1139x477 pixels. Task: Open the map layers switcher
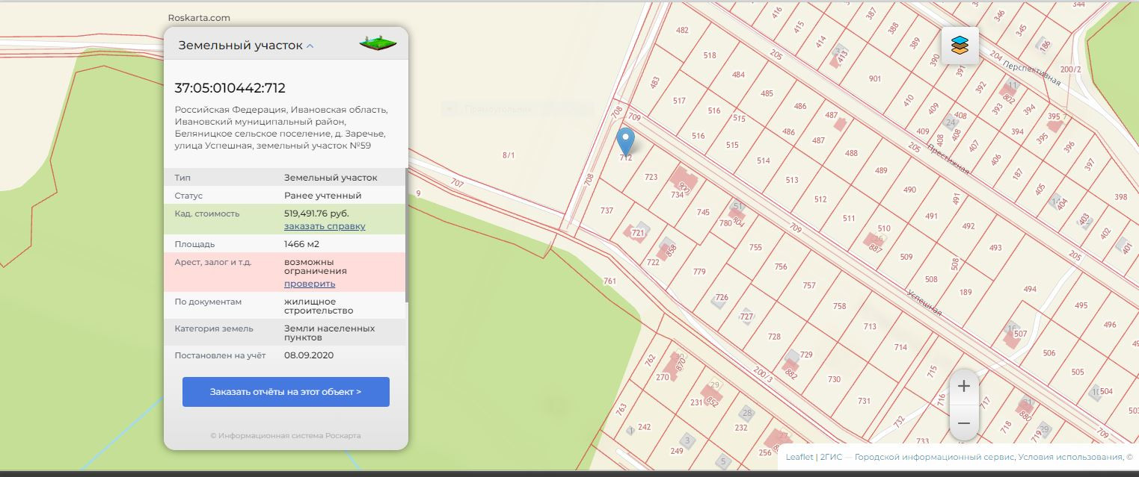click(x=960, y=46)
